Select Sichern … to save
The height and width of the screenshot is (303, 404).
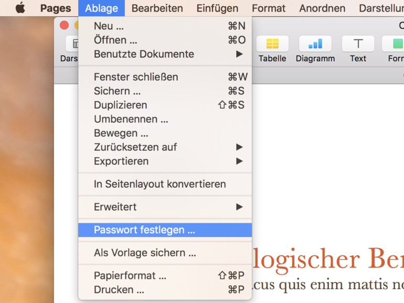165,91
